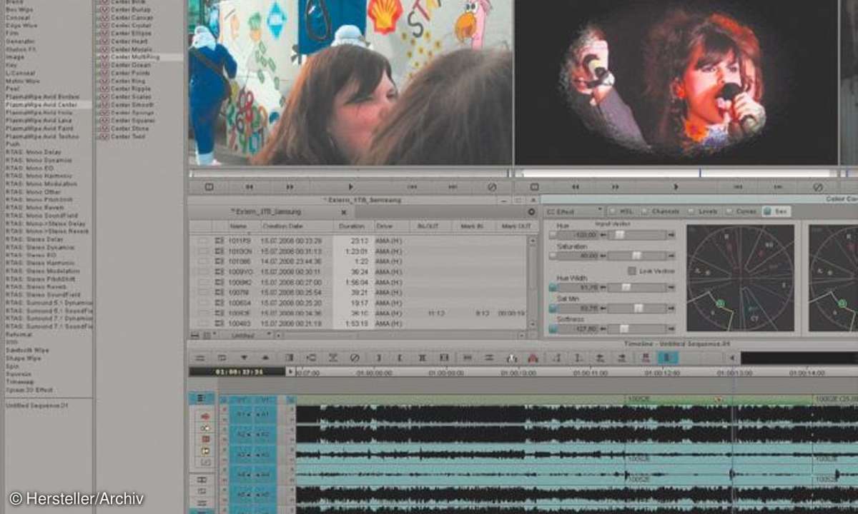Enable the Lock Vector checkbox
Image resolution: width=858 pixels, height=514 pixels.
(x=632, y=271)
